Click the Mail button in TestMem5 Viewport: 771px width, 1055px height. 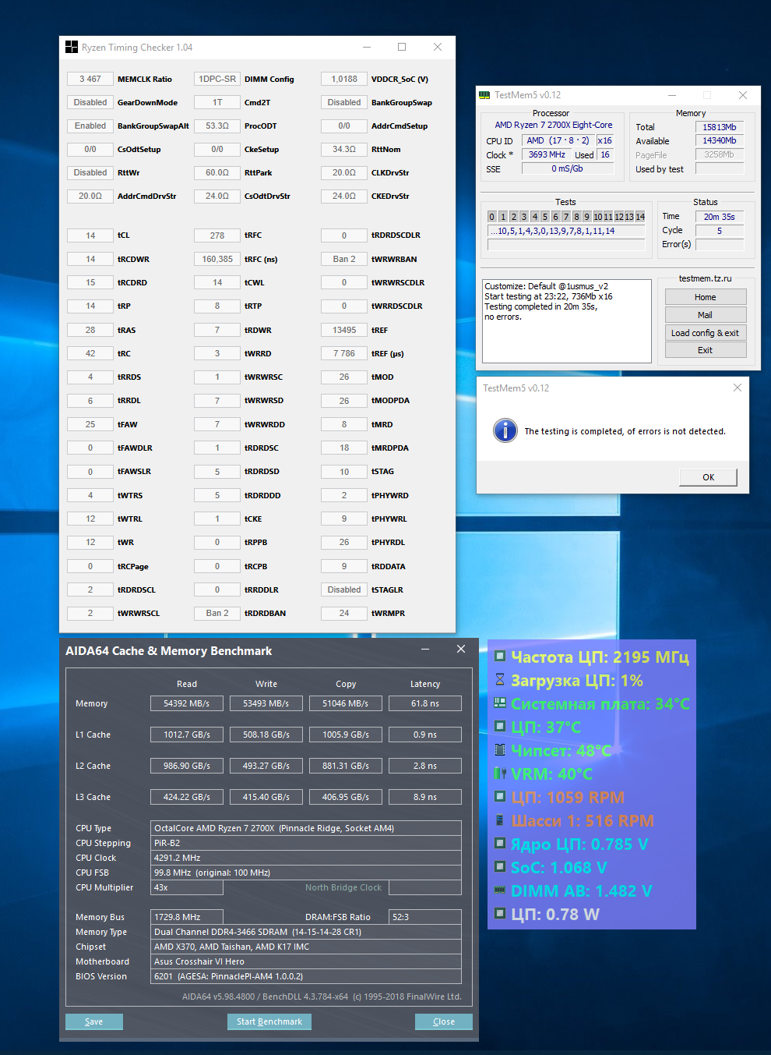706,315
